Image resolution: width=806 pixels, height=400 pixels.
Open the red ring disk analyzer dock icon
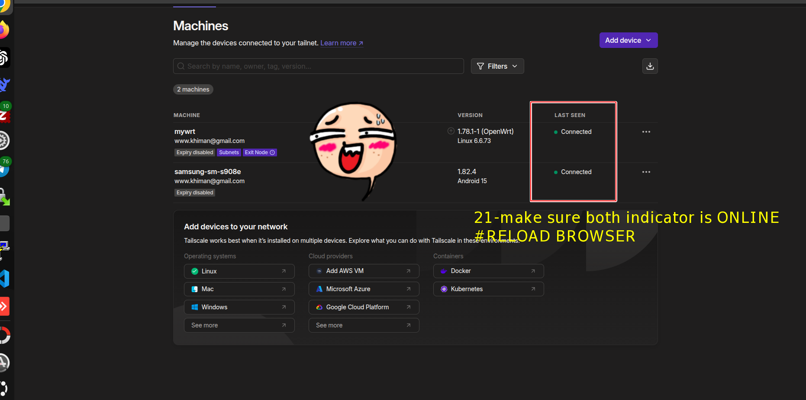click(x=4, y=335)
